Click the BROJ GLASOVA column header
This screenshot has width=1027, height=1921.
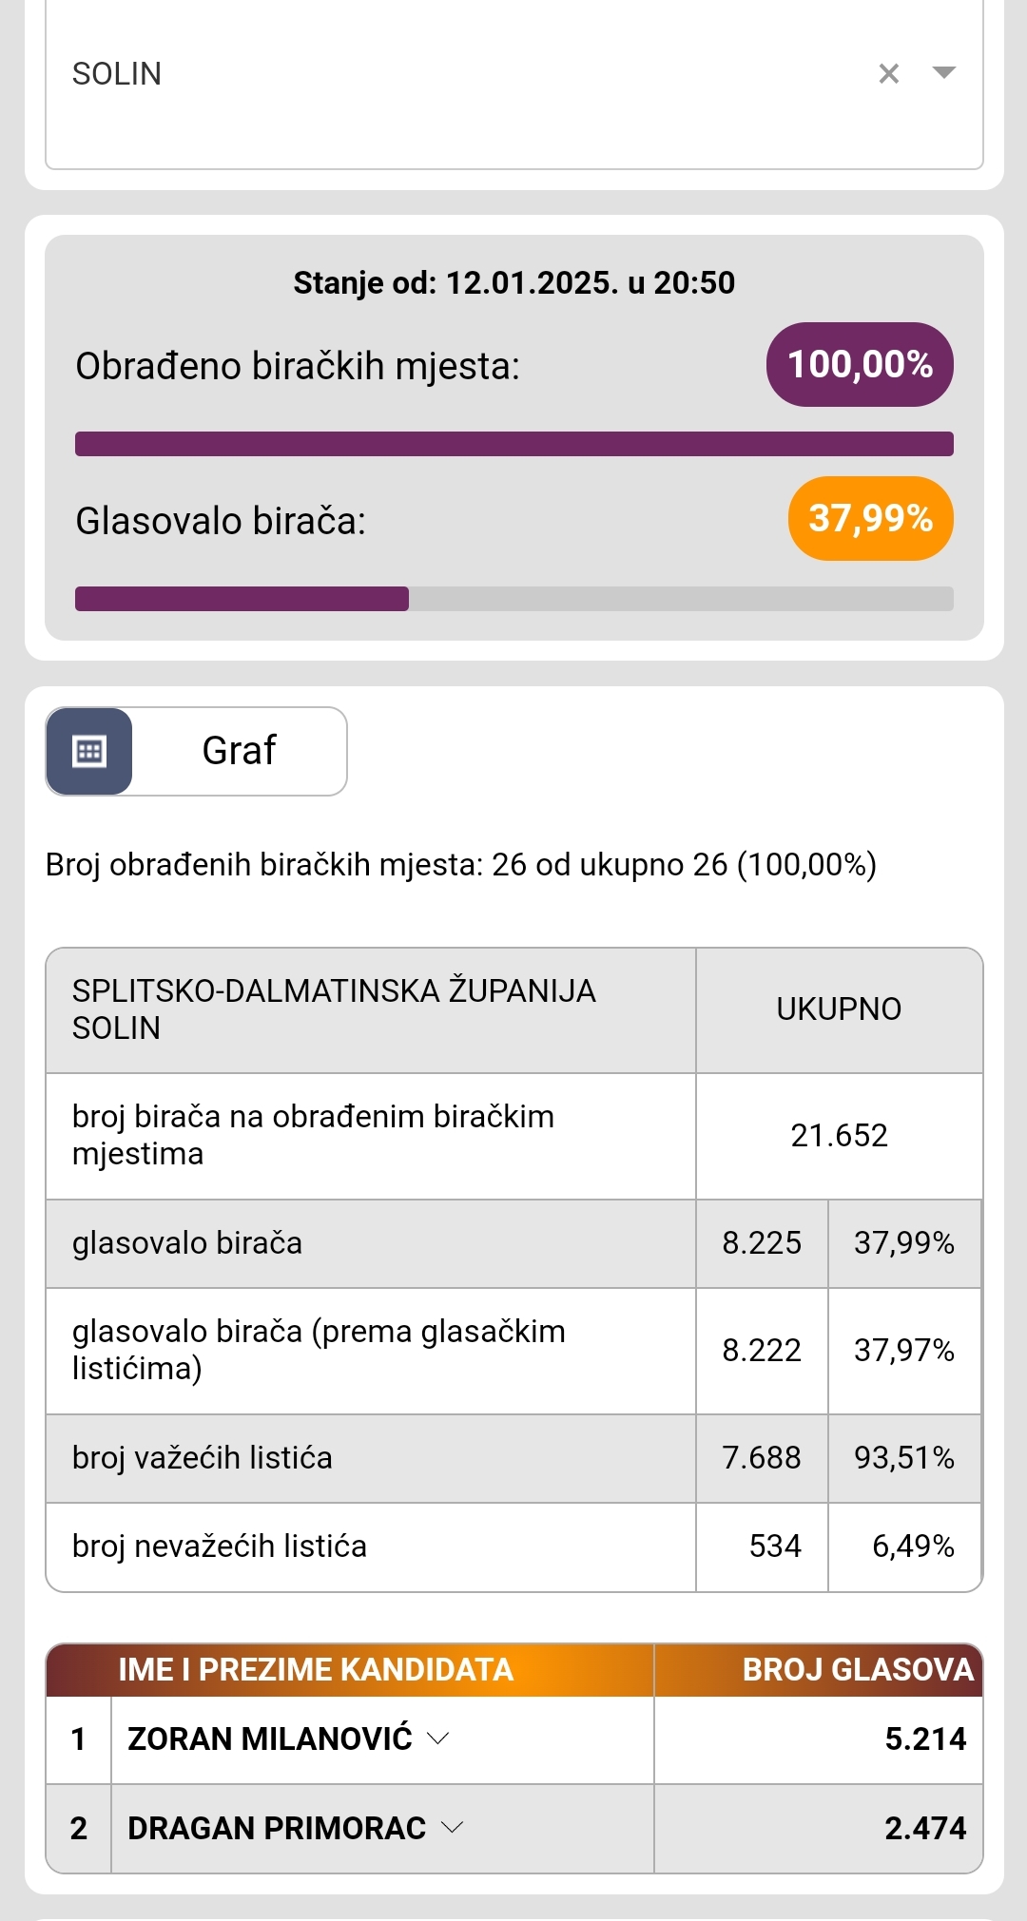pyautogui.click(x=858, y=1670)
